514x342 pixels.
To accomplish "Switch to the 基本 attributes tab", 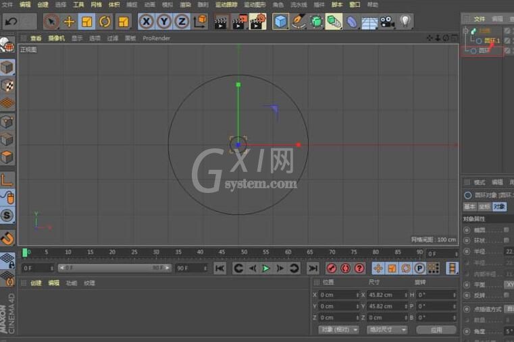I will 469,206.
